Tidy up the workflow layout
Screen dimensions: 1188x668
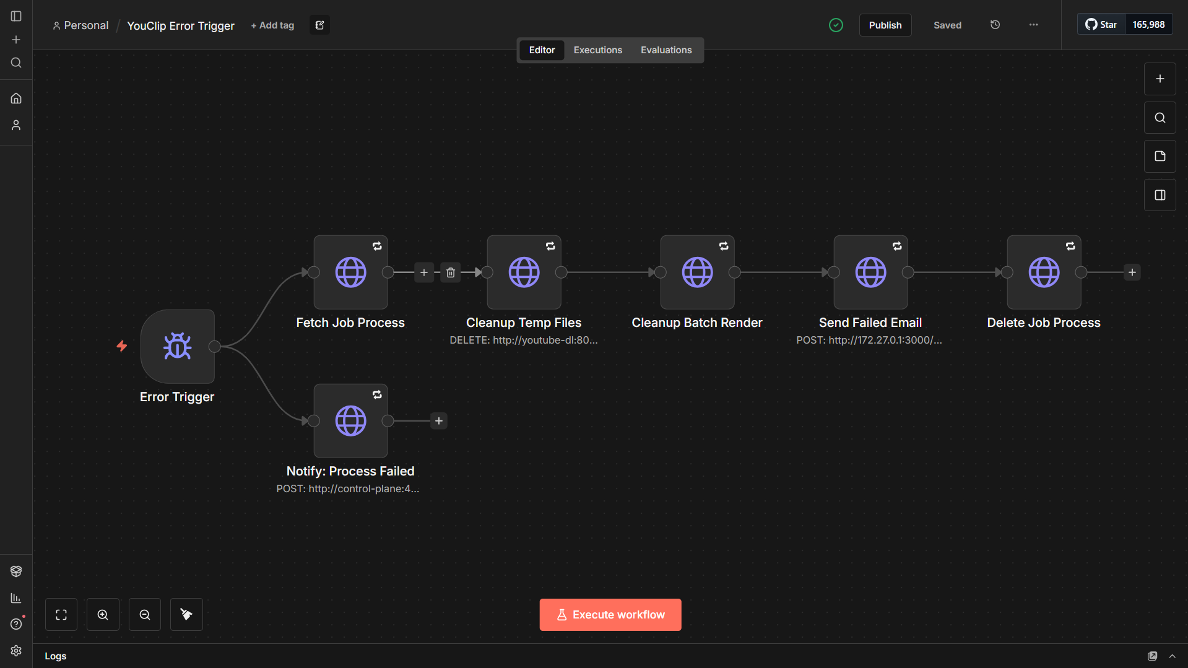[x=186, y=614]
